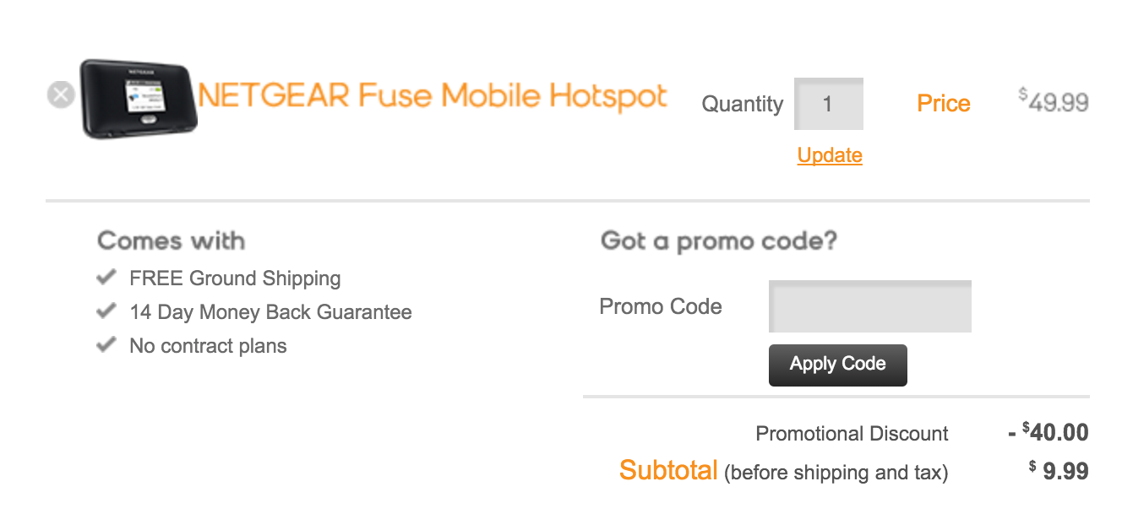Click the 'Got a promo code?' heading

pos(718,241)
